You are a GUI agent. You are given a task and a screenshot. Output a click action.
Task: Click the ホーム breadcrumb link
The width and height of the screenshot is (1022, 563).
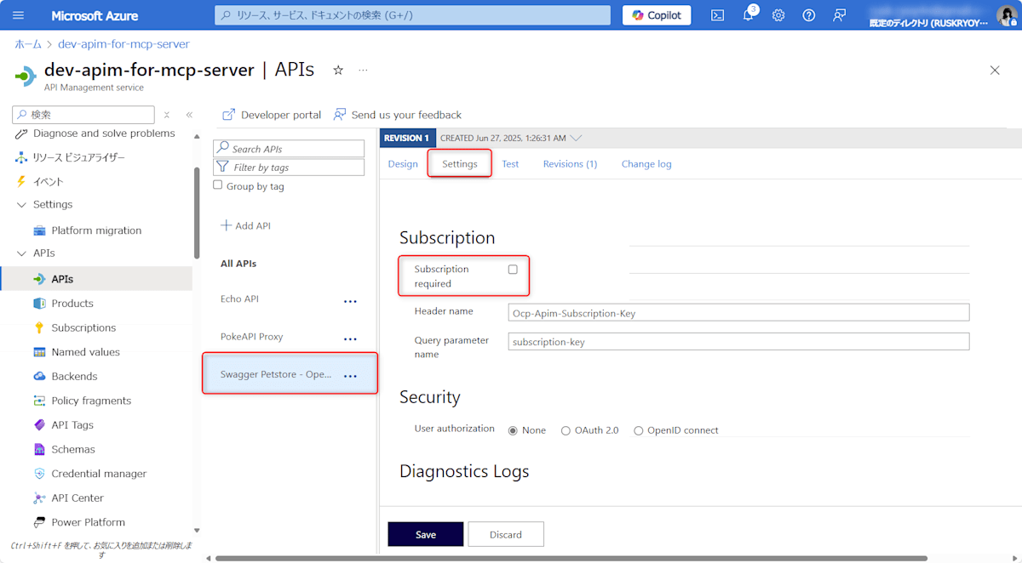pyautogui.click(x=28, y=43)
